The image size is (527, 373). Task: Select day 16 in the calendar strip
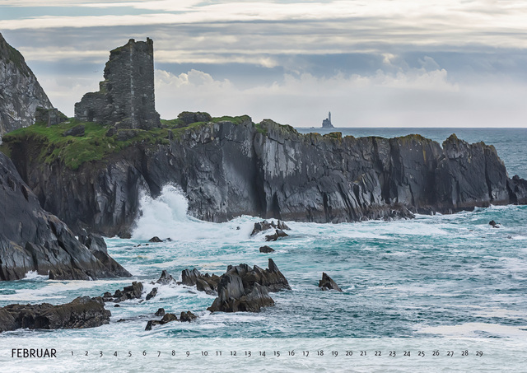(291, 353)
